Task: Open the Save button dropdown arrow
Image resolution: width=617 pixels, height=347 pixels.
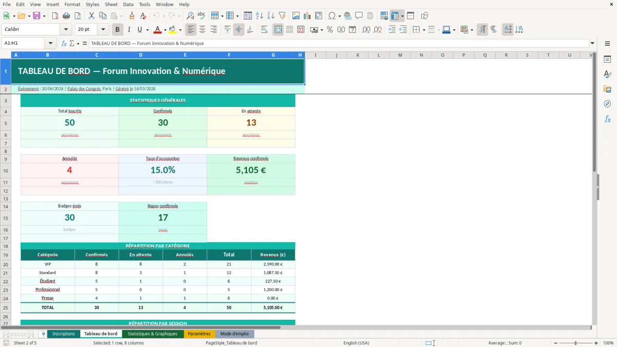Action: click(x=44, y=16)
